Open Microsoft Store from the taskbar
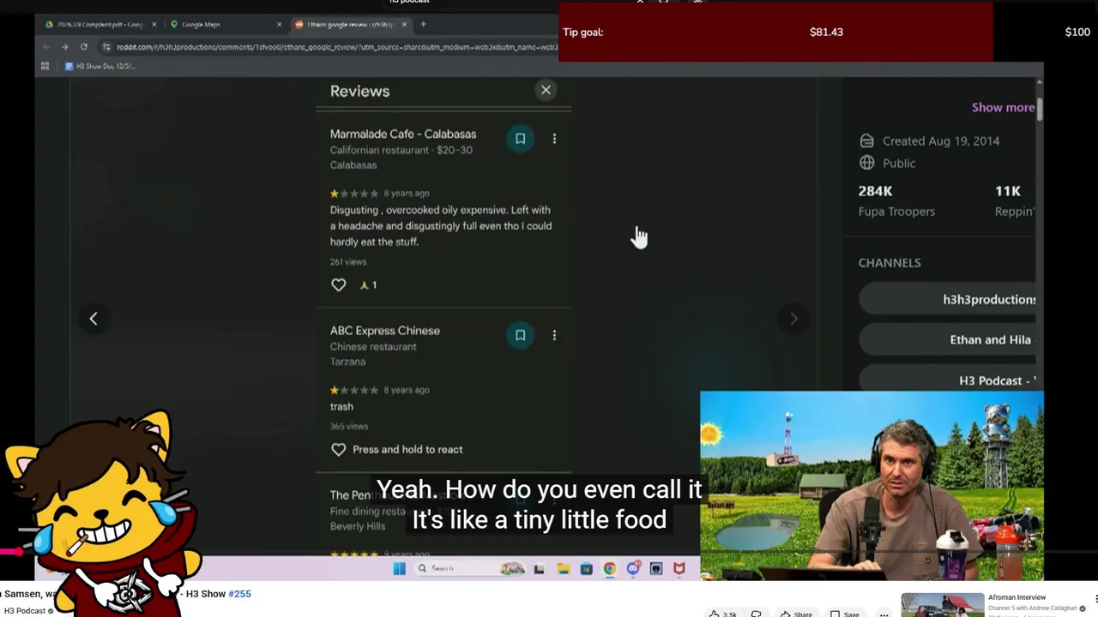The width and height of the screenshot is (1098, 617). click(586, 568)
